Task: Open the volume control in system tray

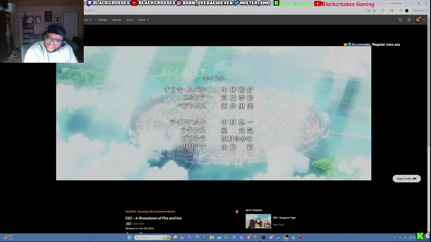Action: tap(415, 238)
